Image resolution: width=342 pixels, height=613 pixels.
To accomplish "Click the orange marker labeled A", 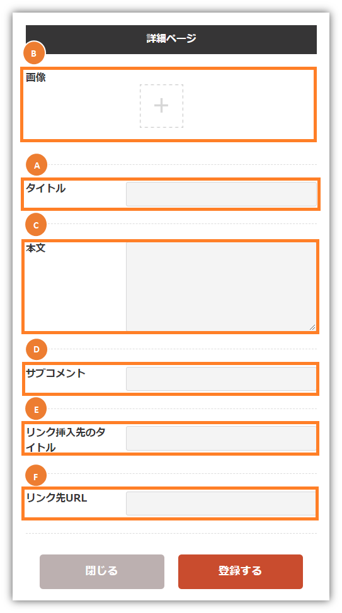I will click(x=37, y=166).
